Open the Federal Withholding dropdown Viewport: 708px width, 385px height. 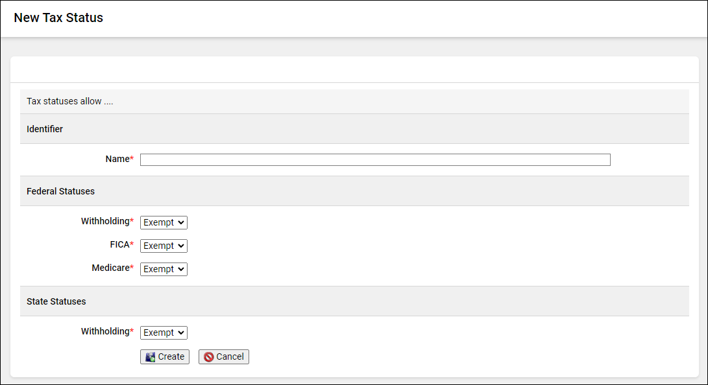tap(164, 222)
